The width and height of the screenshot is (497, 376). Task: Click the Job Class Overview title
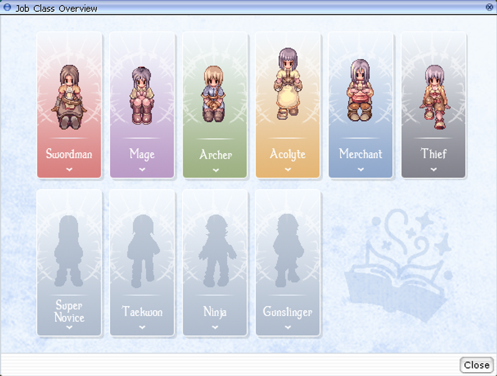57,8
